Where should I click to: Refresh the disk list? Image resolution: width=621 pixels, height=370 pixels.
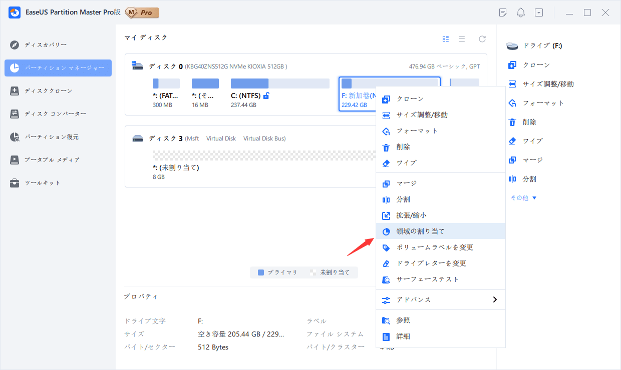pos(482,38)
